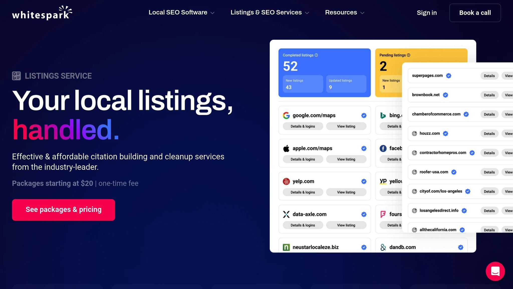Click the dandb.com ampersand icon

click(383, 247)
